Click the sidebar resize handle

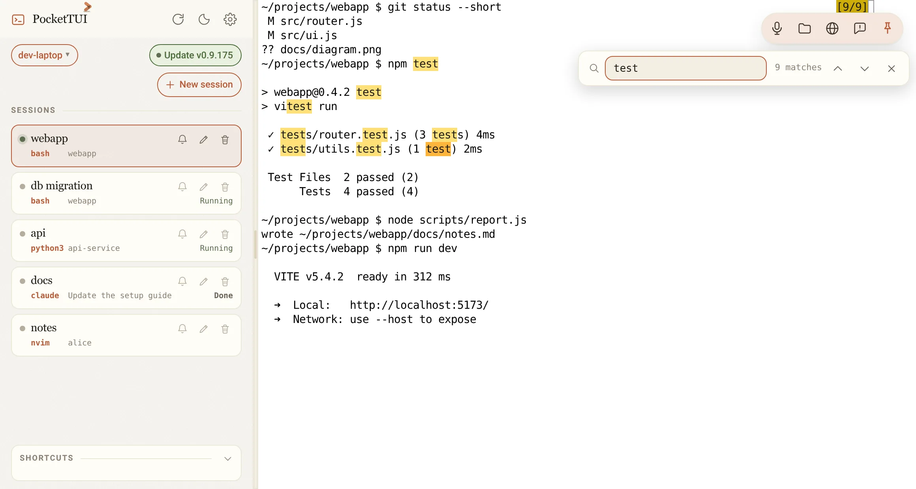point(255,244)
